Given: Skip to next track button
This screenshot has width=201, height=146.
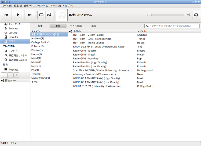Looking at the screenshot, I should [30, 15].
